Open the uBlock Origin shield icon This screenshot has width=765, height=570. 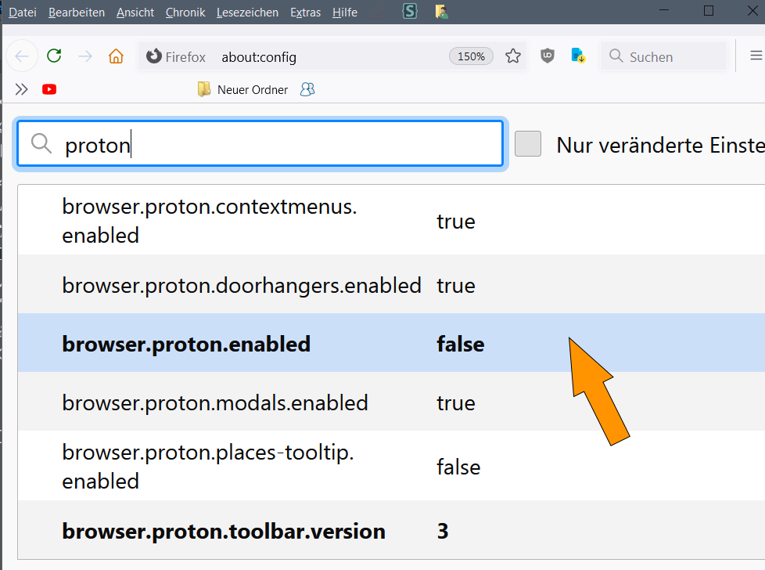(x=548, y=56)
